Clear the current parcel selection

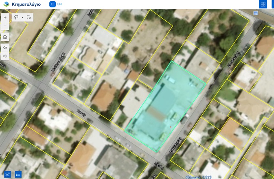point(29,17)
